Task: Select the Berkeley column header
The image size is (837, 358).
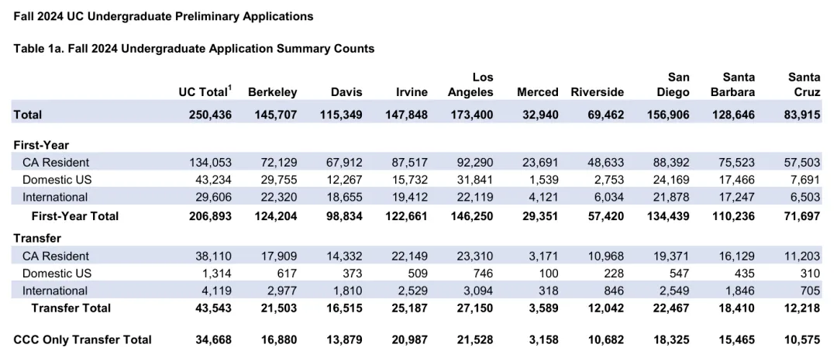Action: click(272, 92)
